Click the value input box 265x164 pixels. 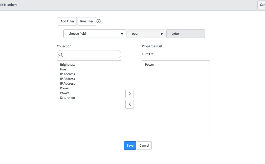click(186, 34)
